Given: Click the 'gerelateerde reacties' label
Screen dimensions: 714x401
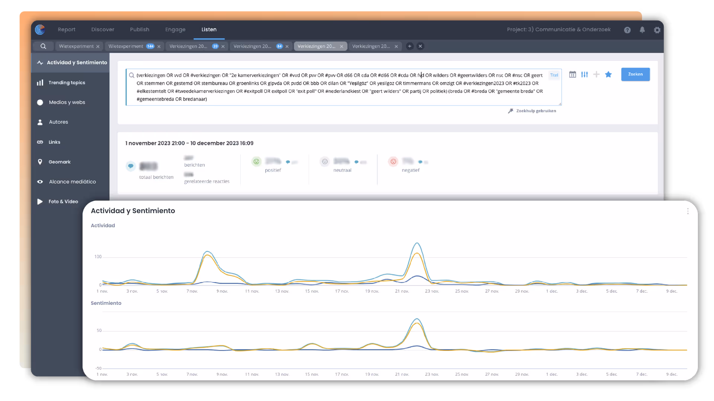Looking at the screenshot, I should click(x=207, y=181).
